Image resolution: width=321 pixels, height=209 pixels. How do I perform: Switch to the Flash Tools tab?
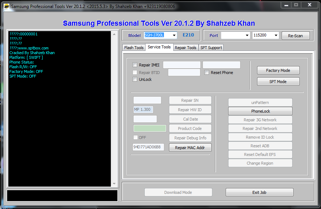click(x=134, y=48)
